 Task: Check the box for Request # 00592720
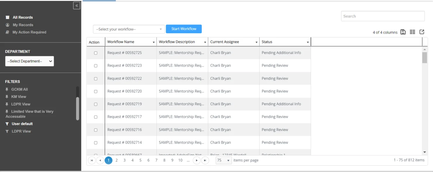pyautogui.click(x=95, y=91)
